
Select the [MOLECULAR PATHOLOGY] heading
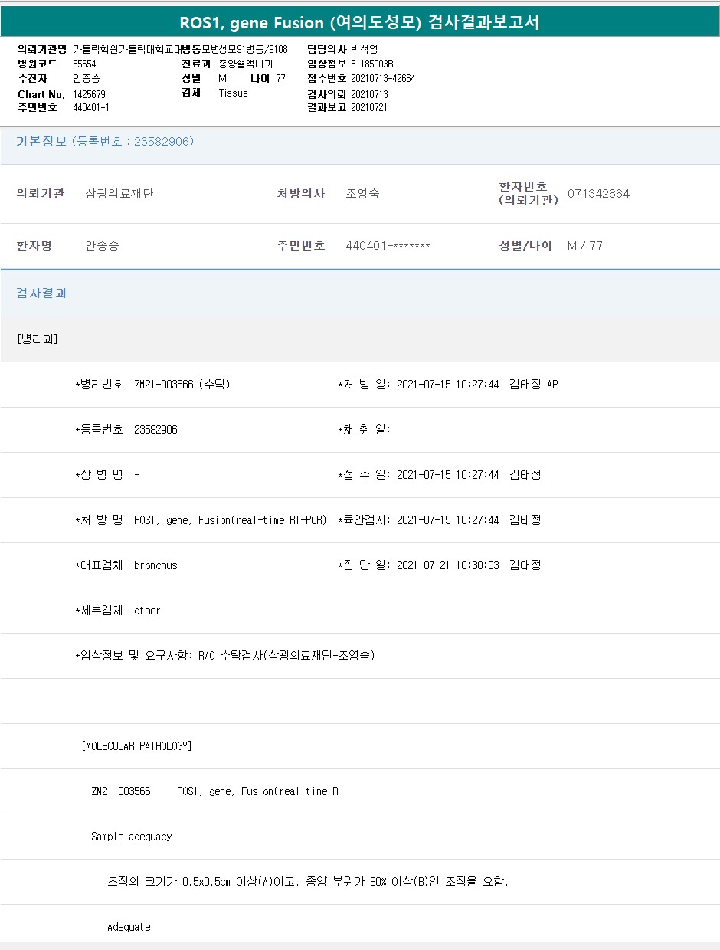[x=136, y=746]
